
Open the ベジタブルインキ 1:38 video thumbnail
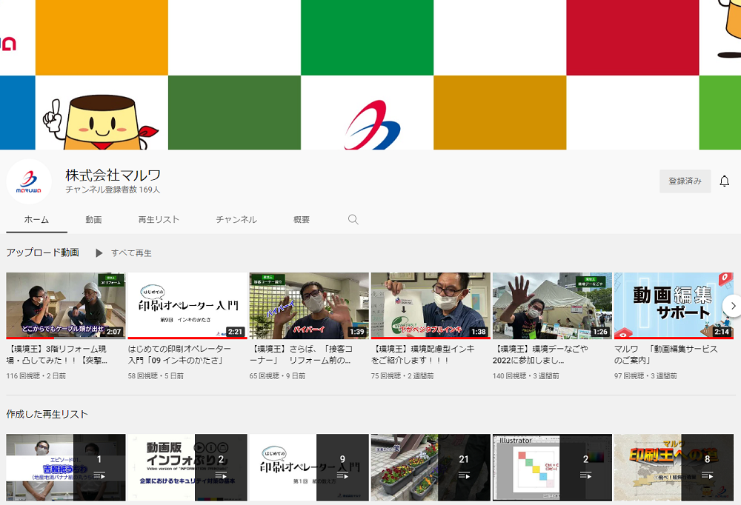[x=431, y=306]
